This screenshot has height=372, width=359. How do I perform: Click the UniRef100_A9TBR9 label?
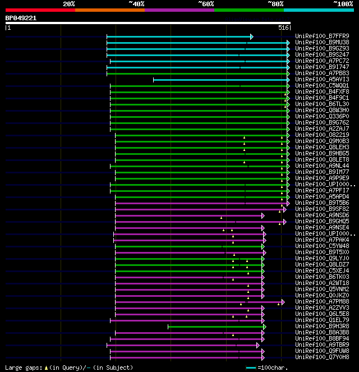322,345
